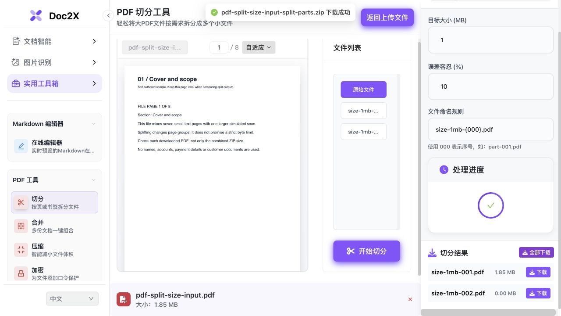Open the 实用工具箱 menu item
Viewport: 561px width, 316px height.
pyautogui.click(x=54, y=83)
